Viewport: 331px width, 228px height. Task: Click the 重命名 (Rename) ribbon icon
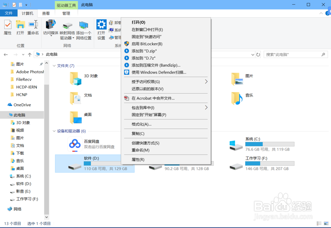point(33,28)
